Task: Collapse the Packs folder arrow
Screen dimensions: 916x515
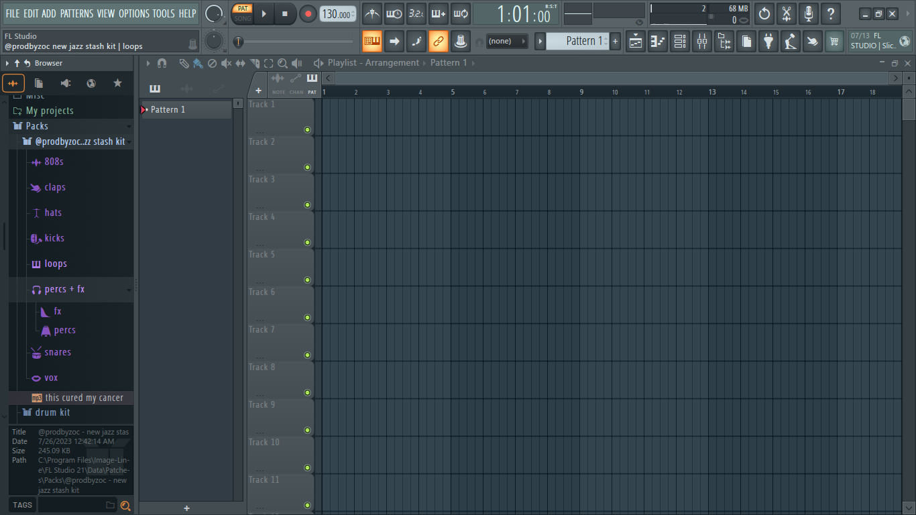Action: click(129, 126)
